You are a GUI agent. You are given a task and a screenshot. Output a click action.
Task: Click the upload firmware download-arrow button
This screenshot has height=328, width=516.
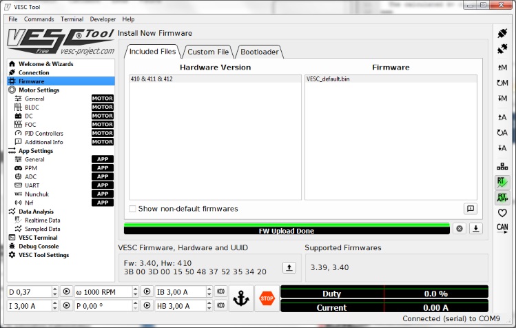[x=475, y=229]
